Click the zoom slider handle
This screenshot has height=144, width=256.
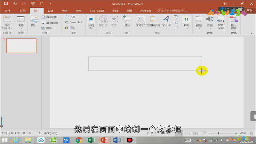click(218, 133)
